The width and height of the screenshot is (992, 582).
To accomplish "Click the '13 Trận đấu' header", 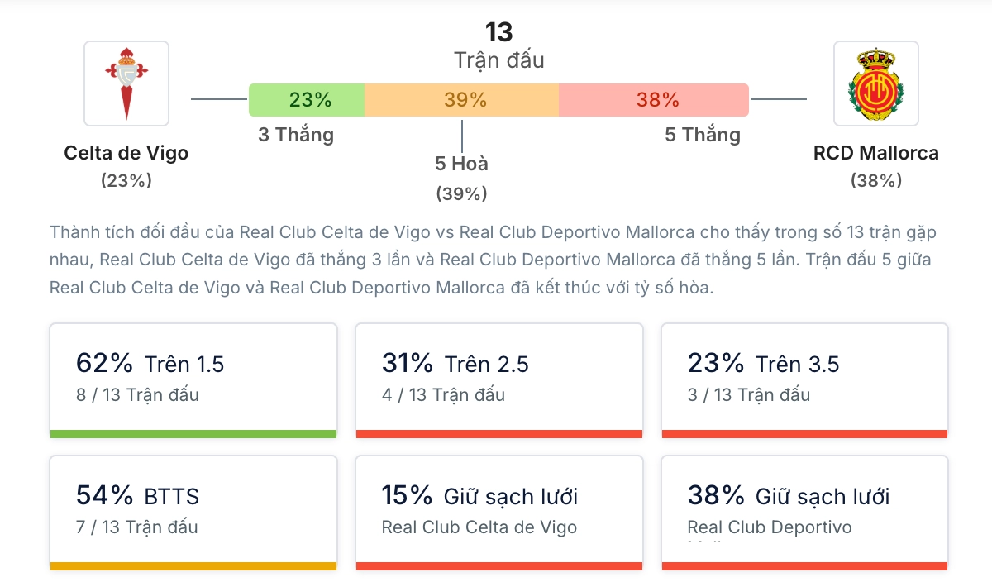I will (497, 45).
